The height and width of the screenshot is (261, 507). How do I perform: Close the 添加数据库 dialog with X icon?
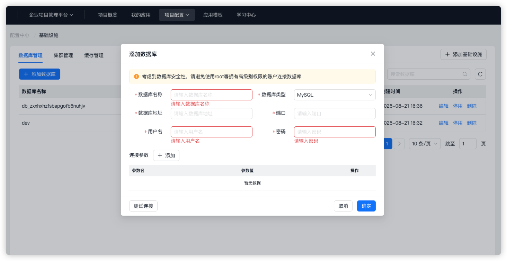[373, 54]
